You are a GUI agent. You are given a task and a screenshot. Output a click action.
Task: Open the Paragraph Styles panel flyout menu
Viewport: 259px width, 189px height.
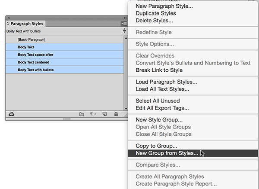pos(124,24)
